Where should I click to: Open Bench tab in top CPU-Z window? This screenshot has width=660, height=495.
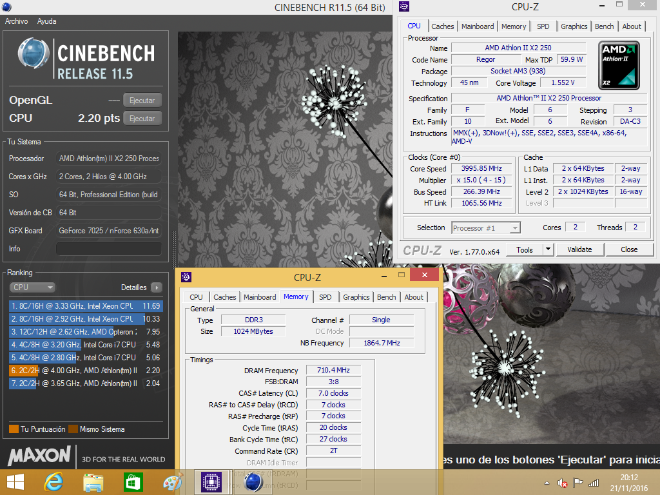point(604,26)
